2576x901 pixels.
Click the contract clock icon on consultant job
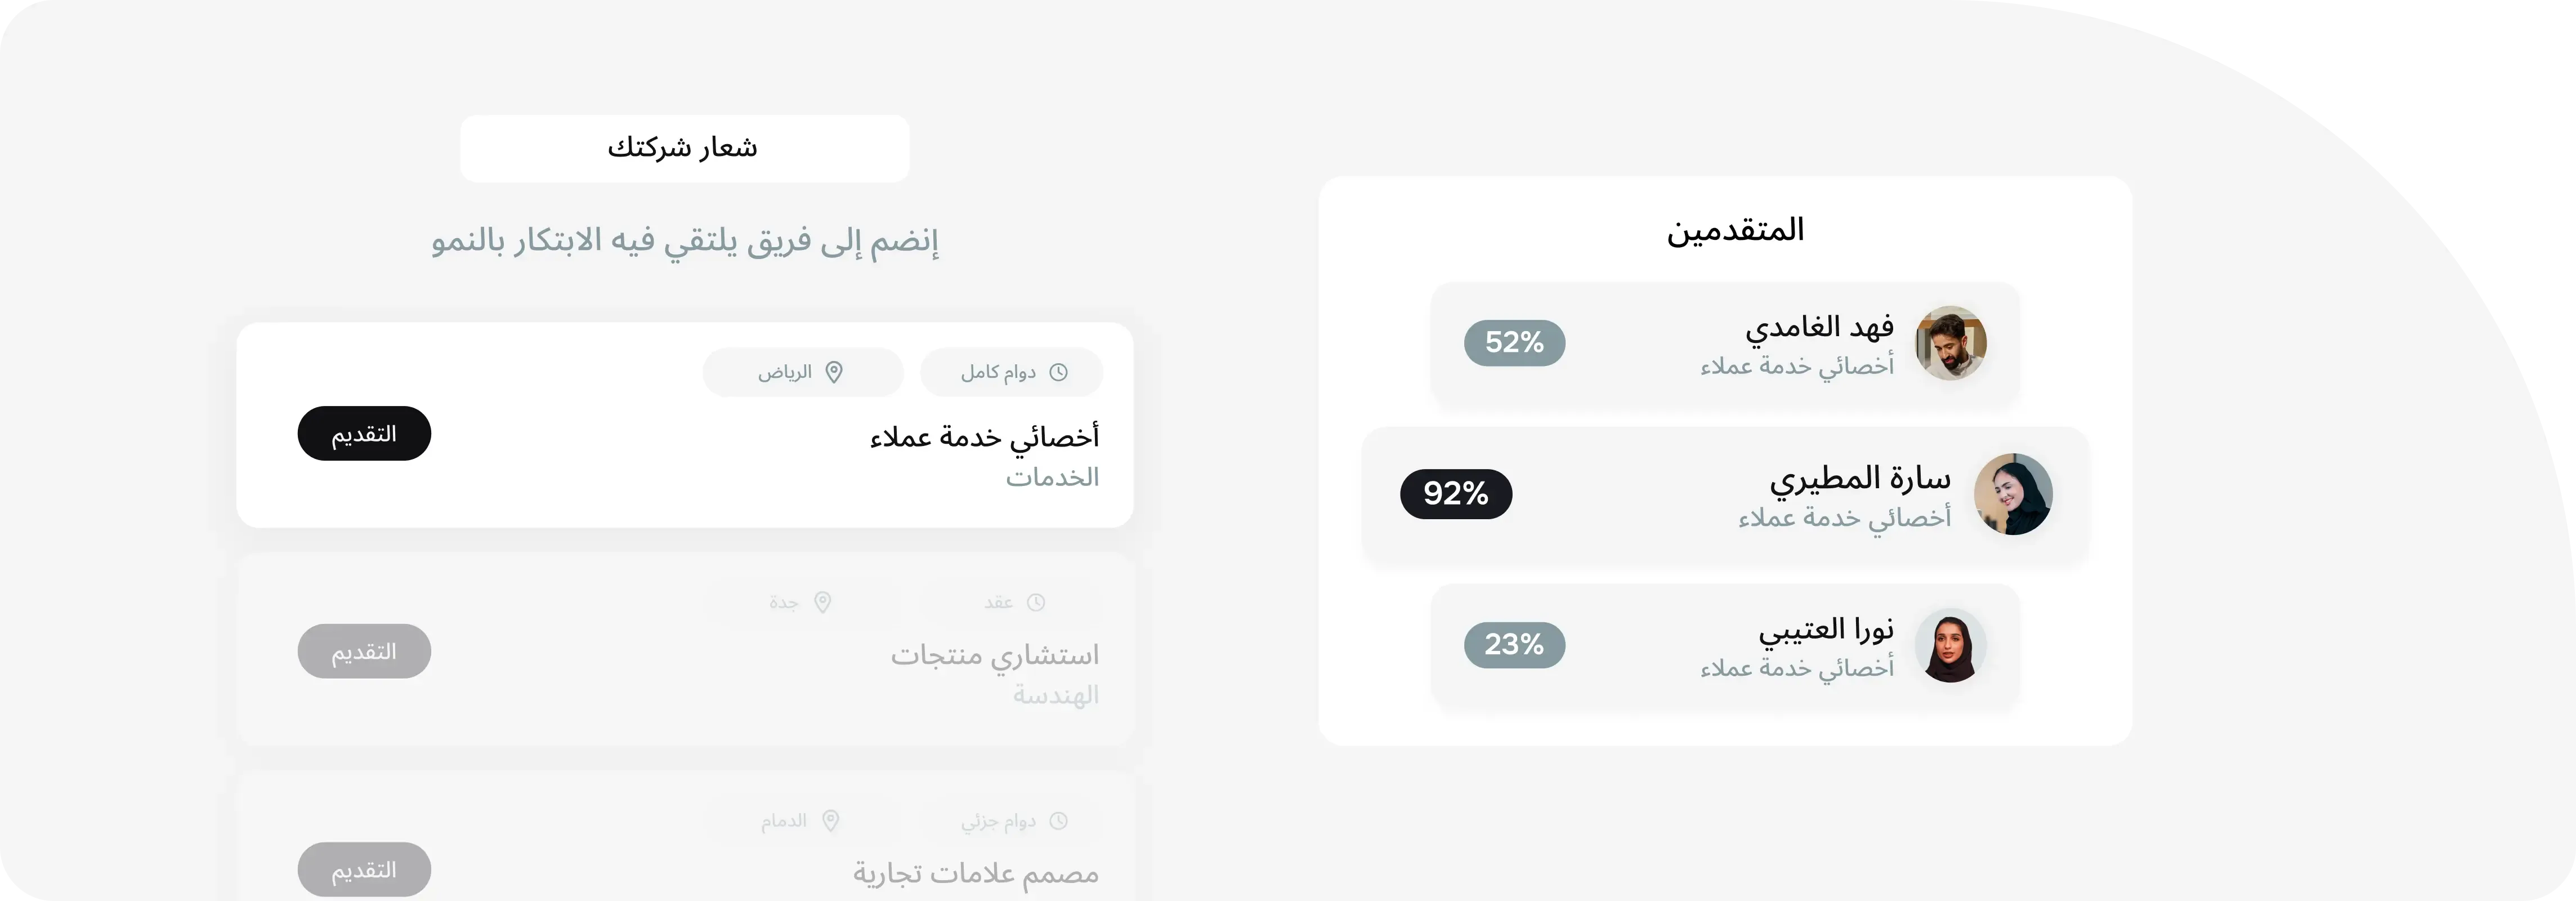coord(1037,602)
